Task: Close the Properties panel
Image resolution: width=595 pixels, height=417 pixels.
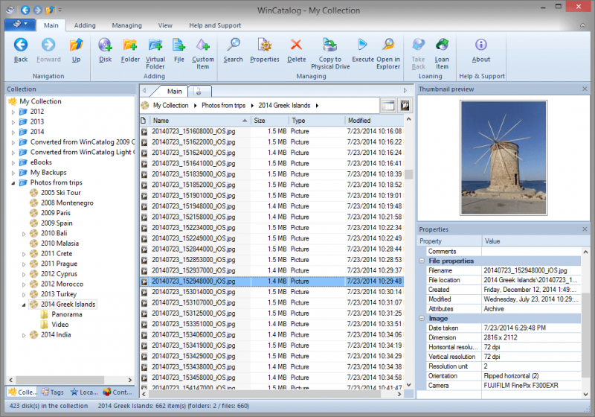Action: click(x=585, y=229)
